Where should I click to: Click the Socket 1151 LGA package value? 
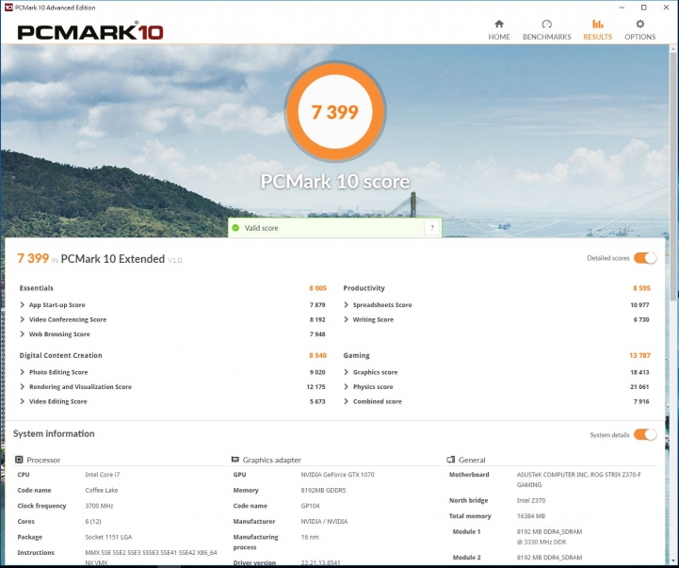pos(108,537)
